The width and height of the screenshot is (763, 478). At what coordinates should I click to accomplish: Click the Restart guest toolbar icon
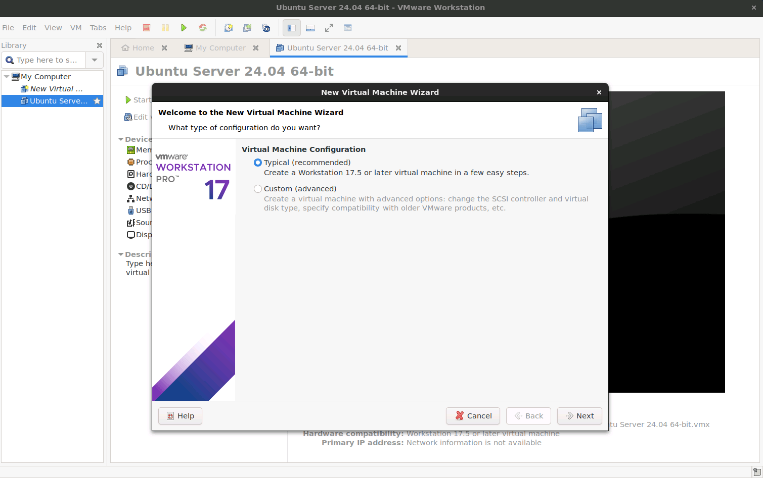pos(203,28)
